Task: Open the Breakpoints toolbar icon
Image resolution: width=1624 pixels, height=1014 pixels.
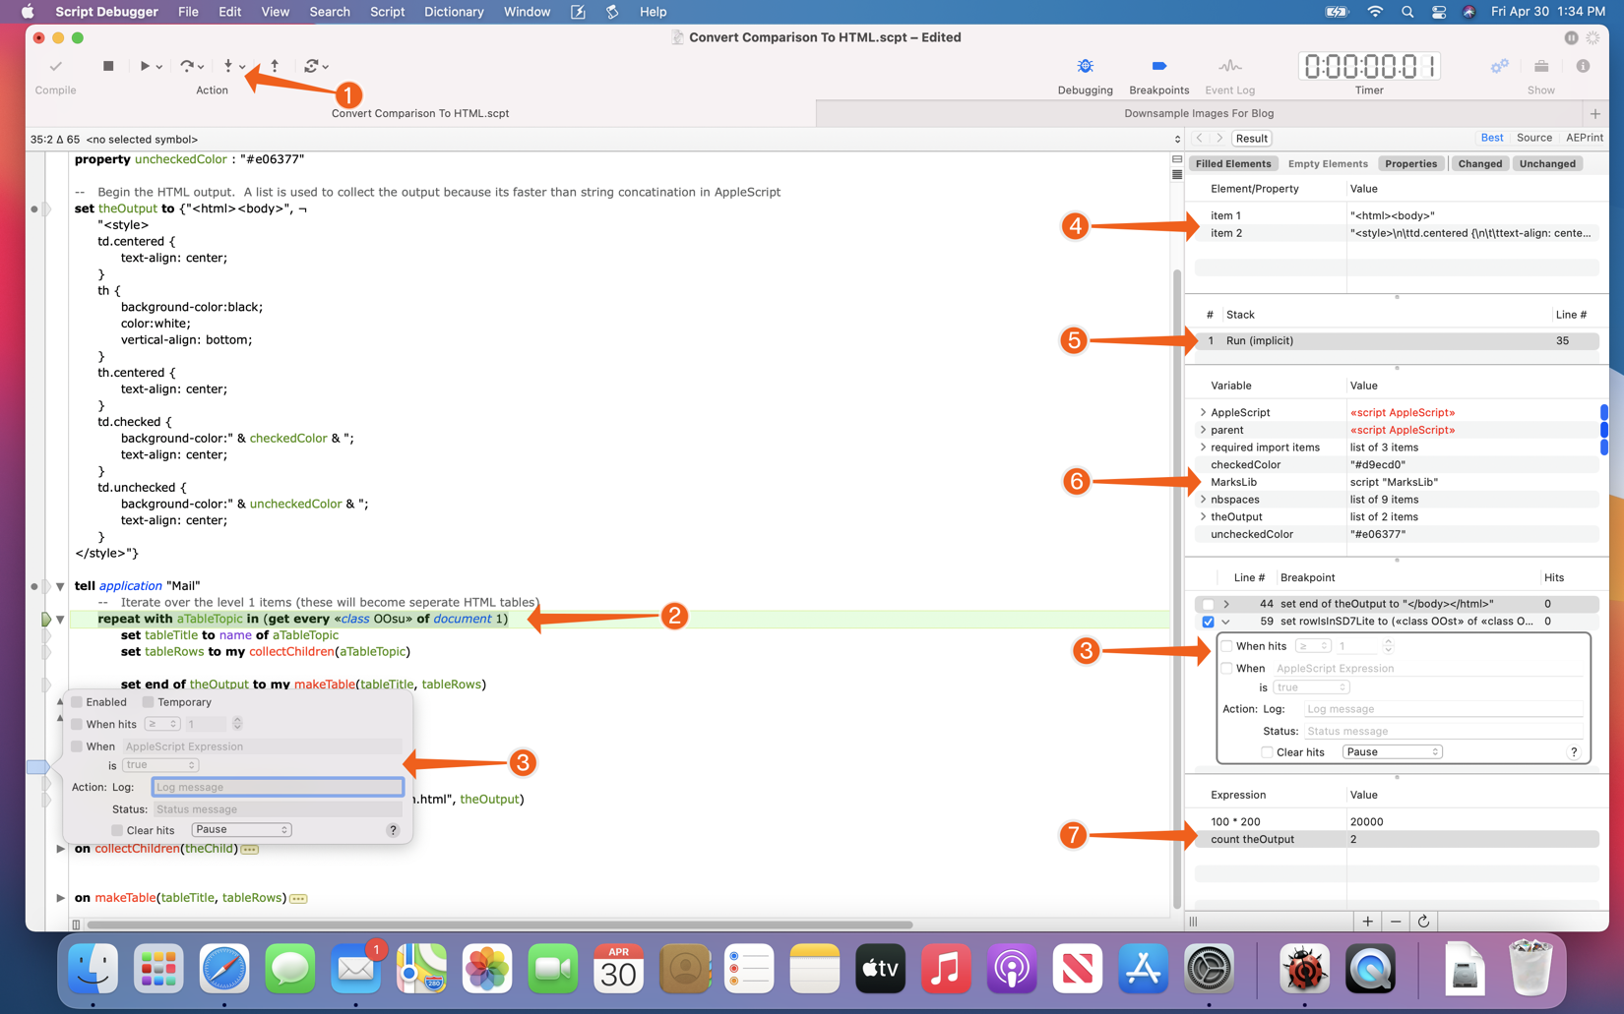Action: 1158,66
